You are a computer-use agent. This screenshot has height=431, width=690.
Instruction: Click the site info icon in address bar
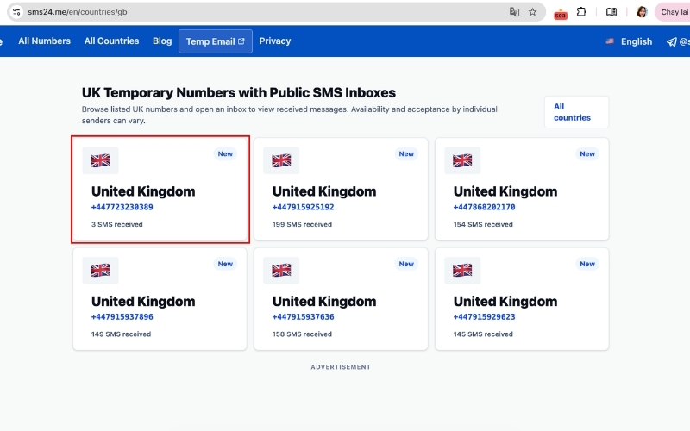point(16,12)
